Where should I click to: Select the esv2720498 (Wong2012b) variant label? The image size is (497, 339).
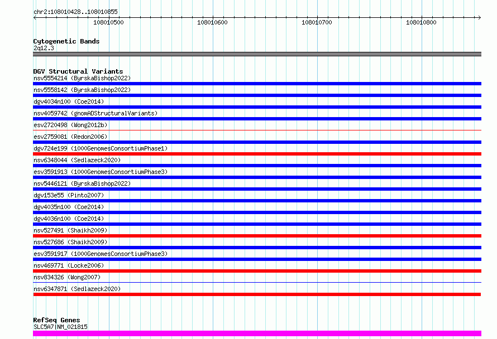pyautogui.click(x=70, y=125)
